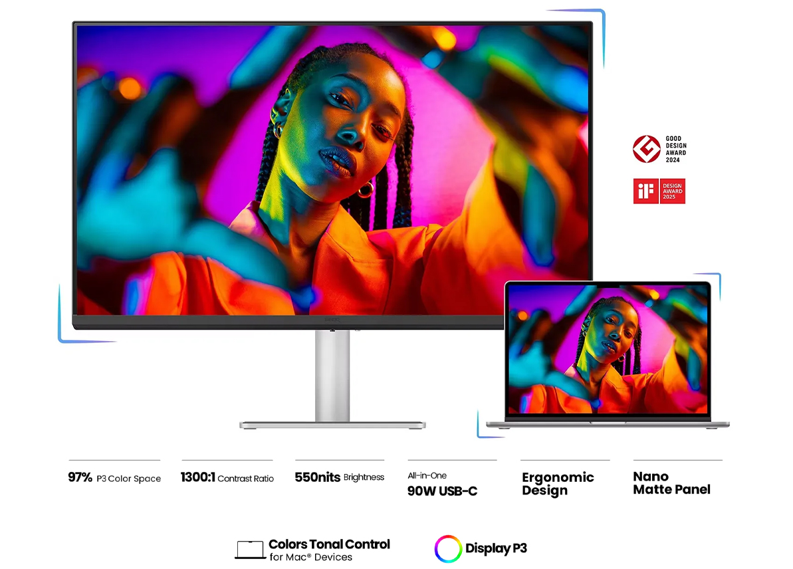Click the monitor's silver stand neck
Screen dimensions: 793x569
tap(332, 376)
